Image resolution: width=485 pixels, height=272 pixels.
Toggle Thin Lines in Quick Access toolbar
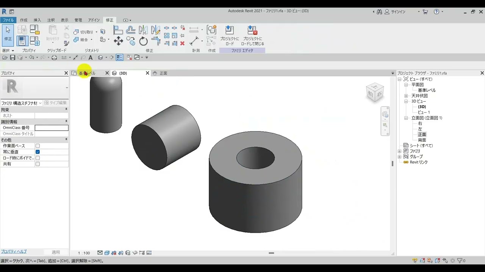click(x=120, y=57)
